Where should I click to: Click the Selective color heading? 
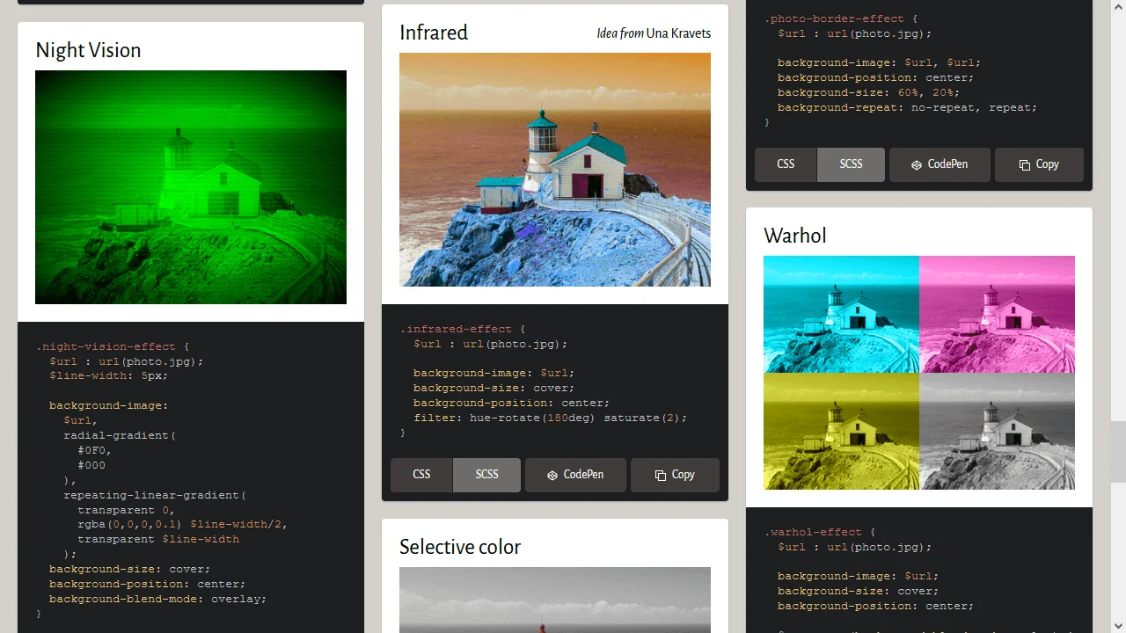point(460,547)
